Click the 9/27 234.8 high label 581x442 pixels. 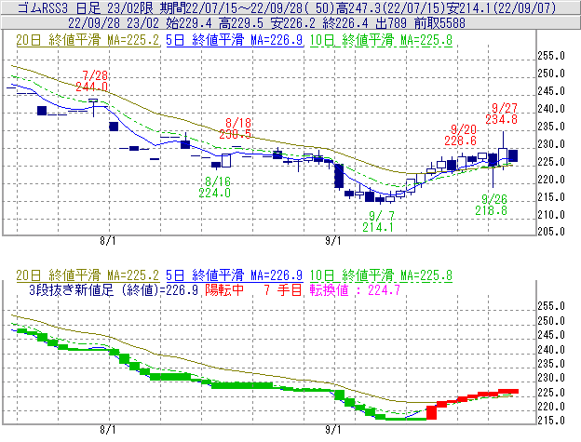coord(501,114)
